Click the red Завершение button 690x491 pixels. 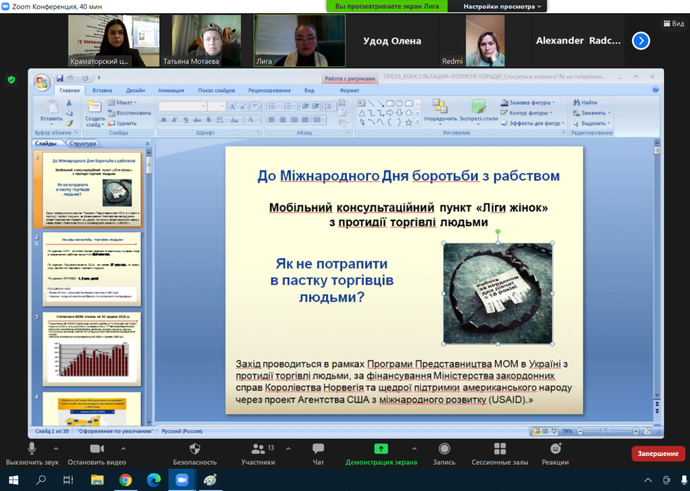click(x=658, y=454)
